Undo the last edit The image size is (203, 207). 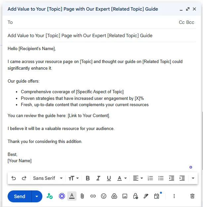pyautogui.click(x=14, y=178)
